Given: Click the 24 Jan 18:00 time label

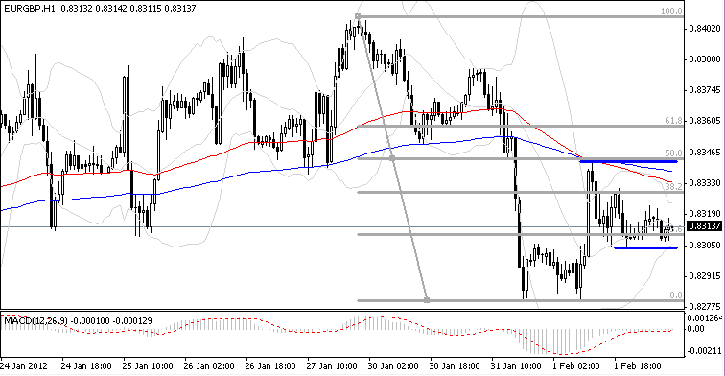Looking at the screenshot, I should click(86, 365).
